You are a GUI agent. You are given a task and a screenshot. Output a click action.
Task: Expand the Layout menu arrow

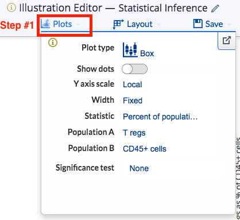click(x=158, y=25)
